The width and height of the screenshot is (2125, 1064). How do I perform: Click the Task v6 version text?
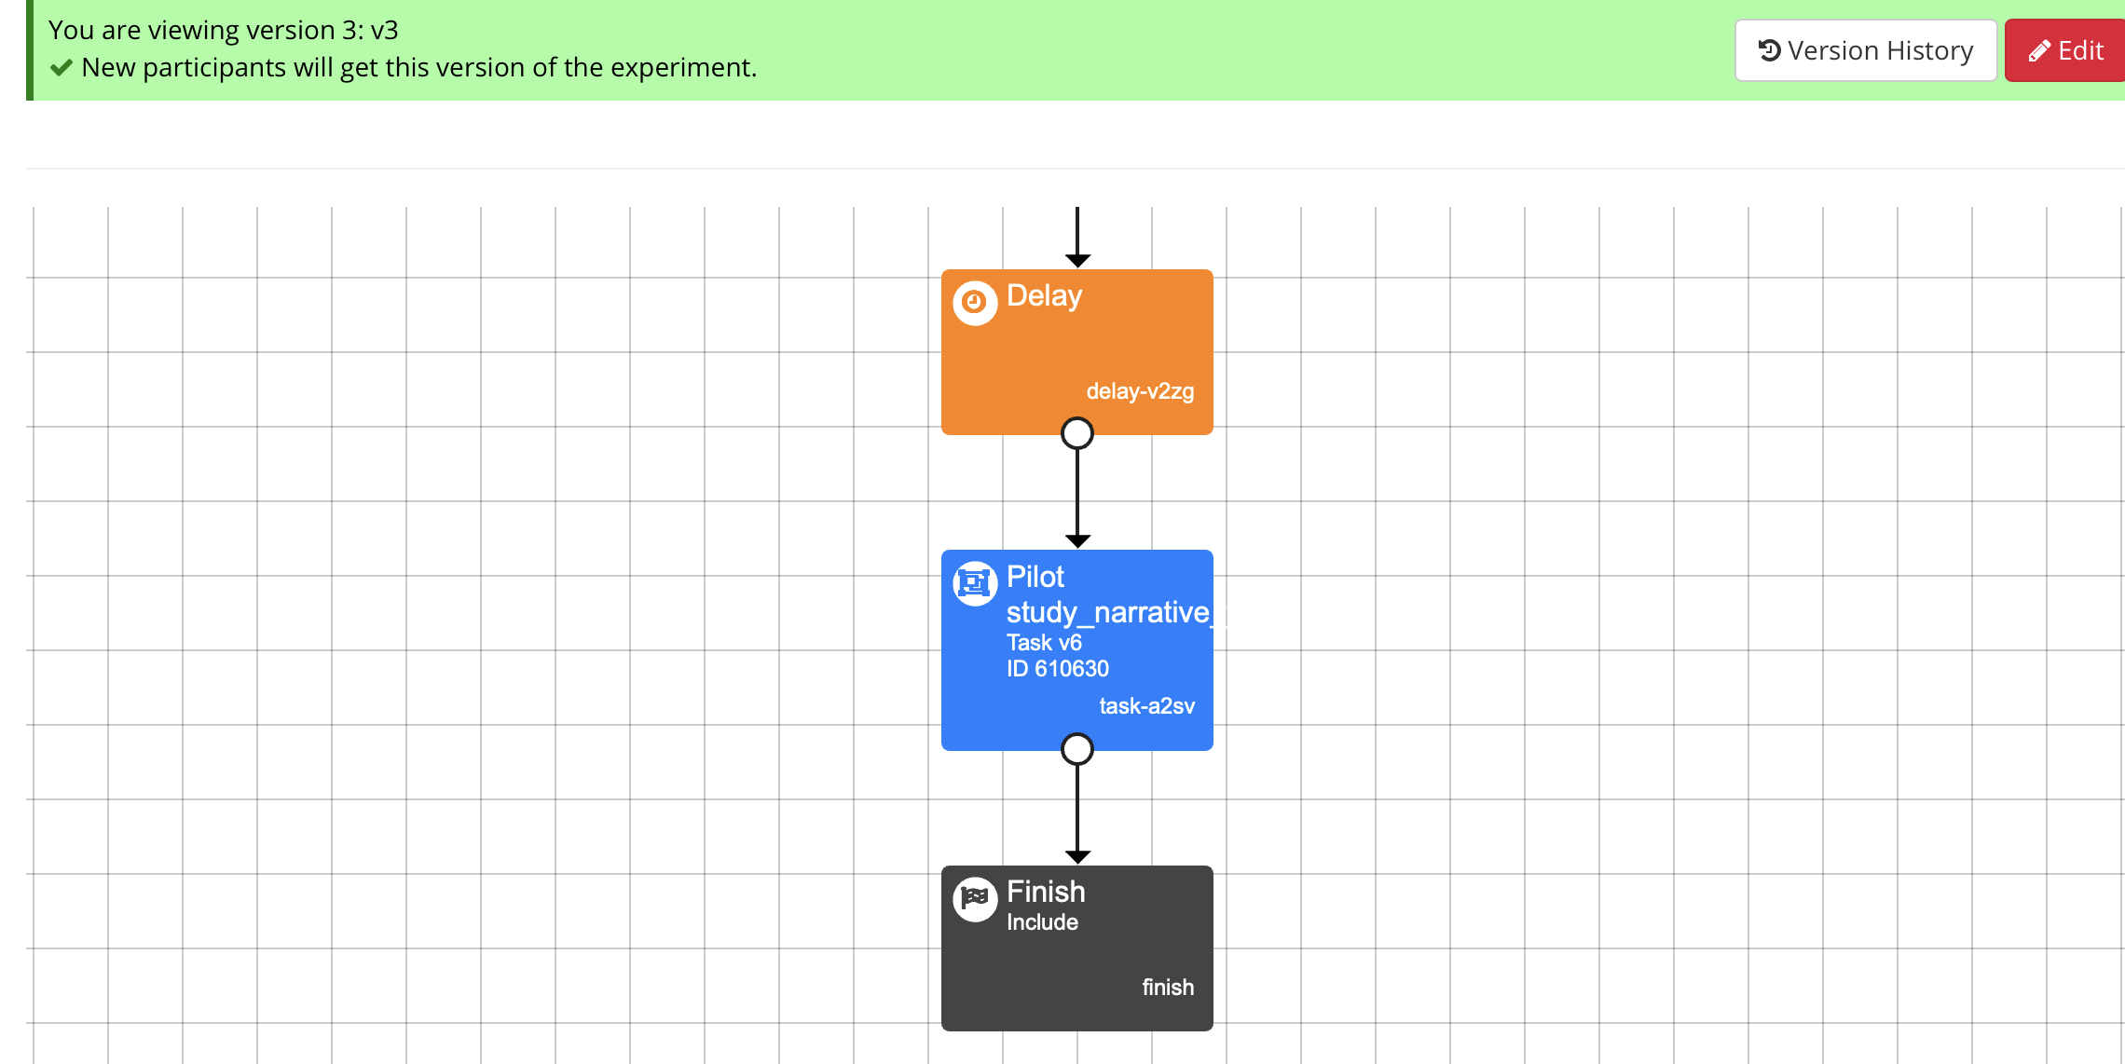(1044, 643)
